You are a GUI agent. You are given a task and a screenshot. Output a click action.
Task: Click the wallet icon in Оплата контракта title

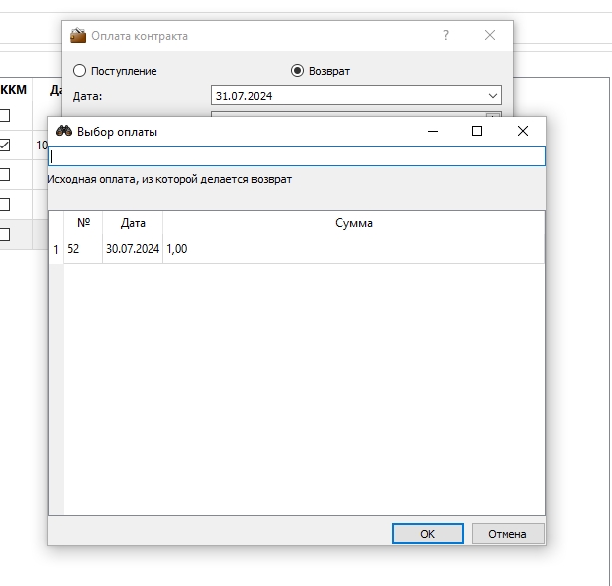[x=78, y=35]
